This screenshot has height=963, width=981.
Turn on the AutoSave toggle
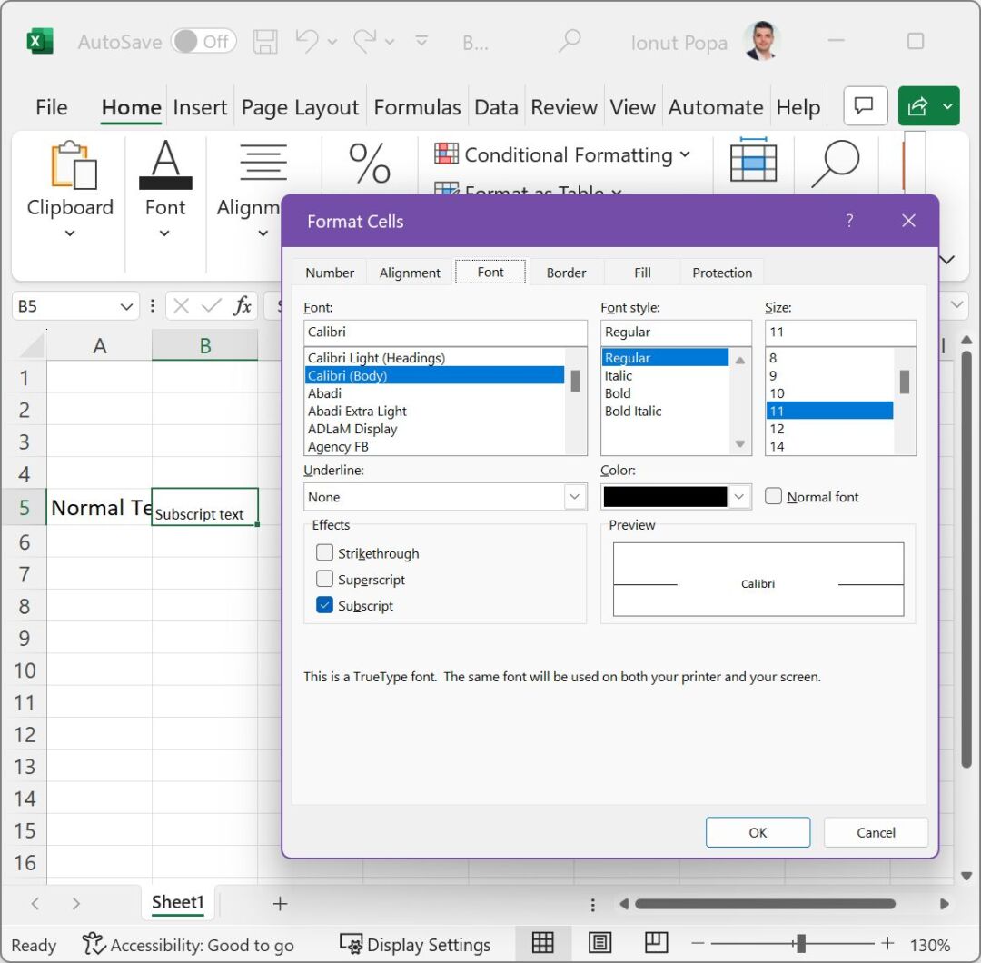click(203, 41)
